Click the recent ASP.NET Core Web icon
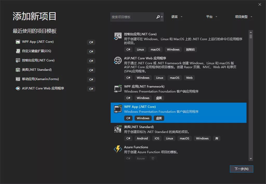The height and width of the screenshot is (184, 266). pyautogui.click(x=18, y=88)
